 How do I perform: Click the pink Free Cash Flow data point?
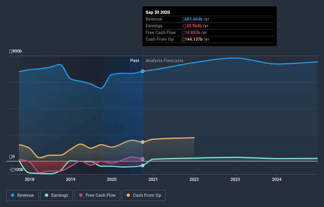[x=142, y=159]
